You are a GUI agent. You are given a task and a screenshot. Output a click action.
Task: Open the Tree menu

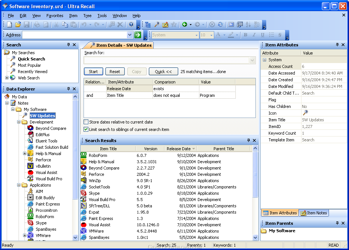click(x=87, y=16)
